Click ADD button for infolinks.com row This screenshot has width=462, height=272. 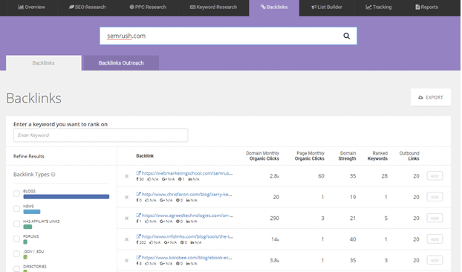(x=435, y=239)
